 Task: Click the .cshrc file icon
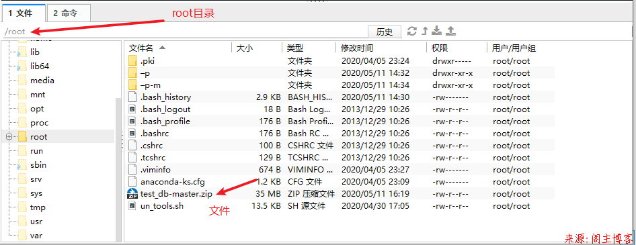[132, 146]
